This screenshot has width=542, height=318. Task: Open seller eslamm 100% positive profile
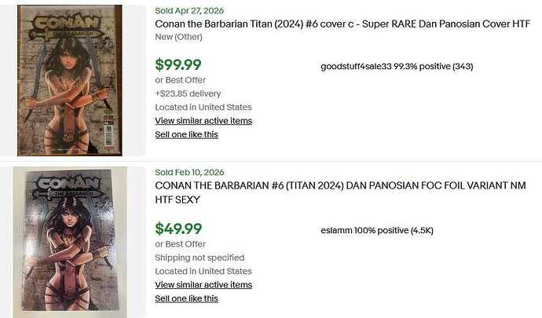click(377, 231)
